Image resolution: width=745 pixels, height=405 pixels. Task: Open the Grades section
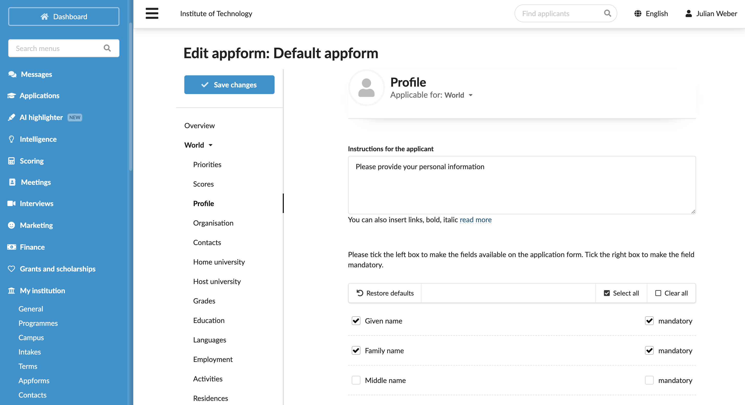pyautogui.click(x=204, y=301)
